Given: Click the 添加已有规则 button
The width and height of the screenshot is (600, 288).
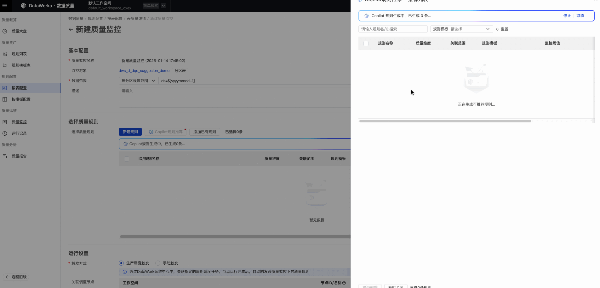Looking at the screenshot, I should click(x=205, y=132).
